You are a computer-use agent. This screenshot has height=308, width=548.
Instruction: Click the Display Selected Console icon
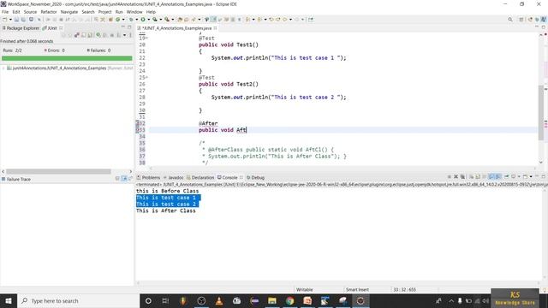514,177
